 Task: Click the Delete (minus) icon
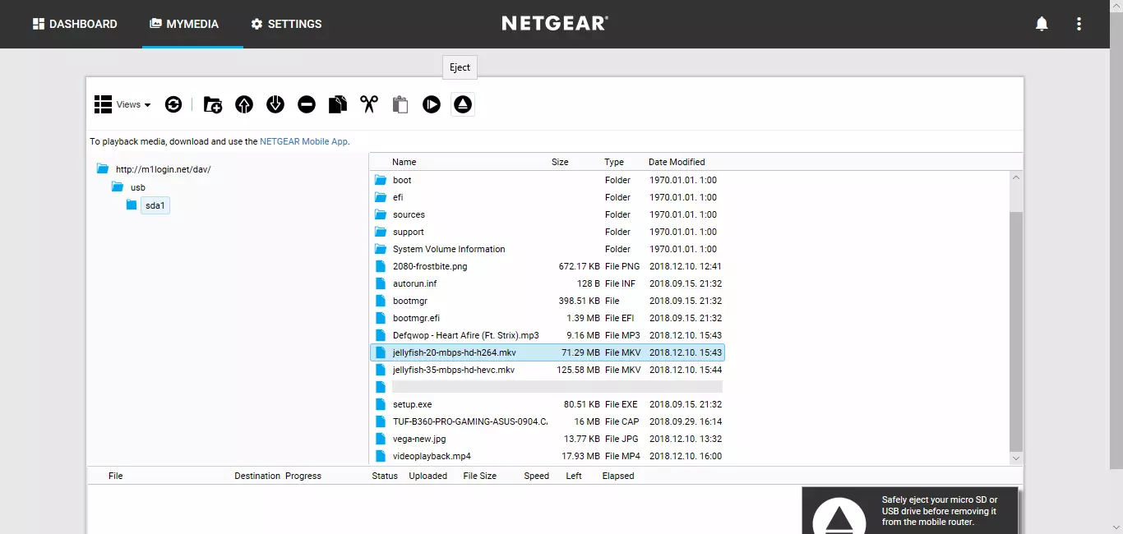[x=307, y=104]
